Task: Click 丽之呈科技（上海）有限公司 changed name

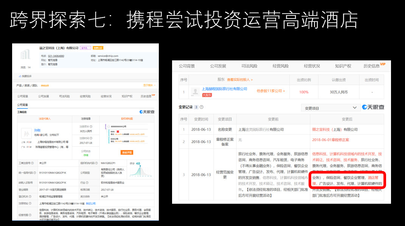Action: [x=335, y=130]
